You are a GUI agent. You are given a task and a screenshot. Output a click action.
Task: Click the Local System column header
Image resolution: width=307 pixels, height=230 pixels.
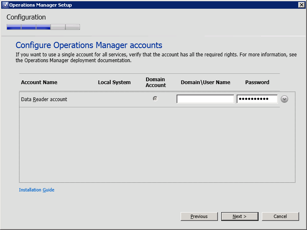click(x=114, y=82)
